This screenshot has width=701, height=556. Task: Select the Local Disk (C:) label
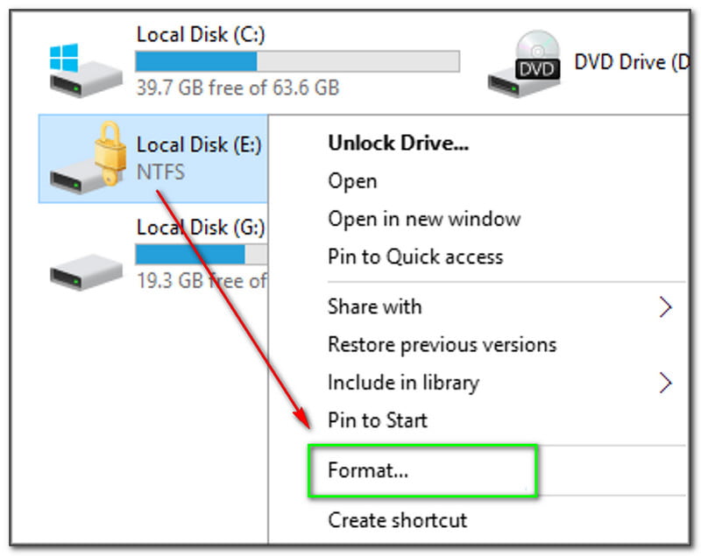(201, 35)
